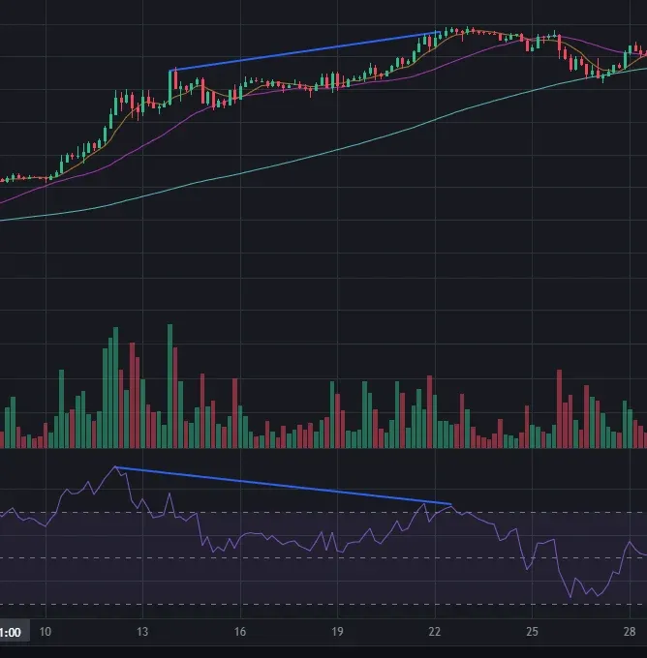Click the 22 date label on time axis
Screen dimensions: 647x658
(x=435, y=632)
